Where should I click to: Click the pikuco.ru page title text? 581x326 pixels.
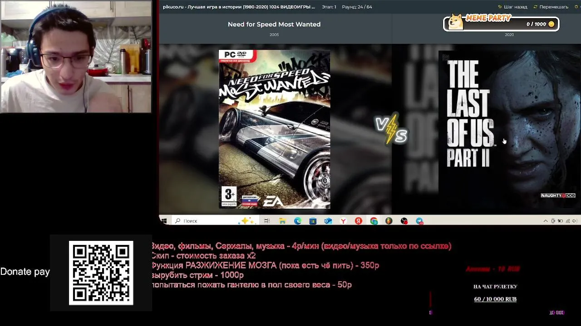pos(239,7)
